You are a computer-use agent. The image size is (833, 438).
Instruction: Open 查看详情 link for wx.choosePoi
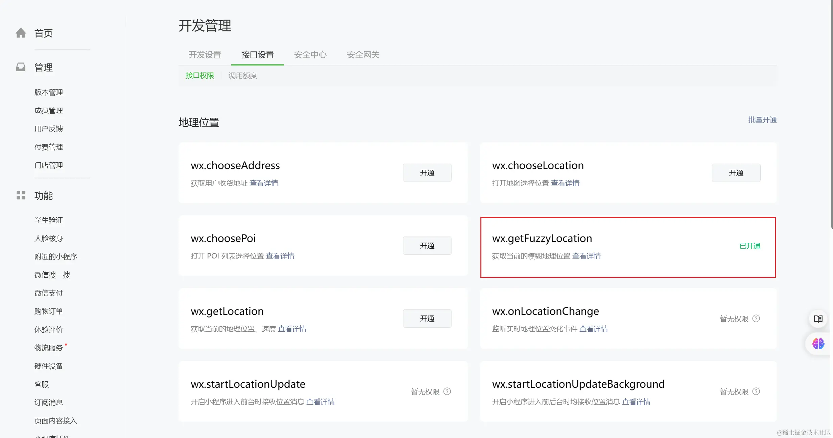[280, 256]
